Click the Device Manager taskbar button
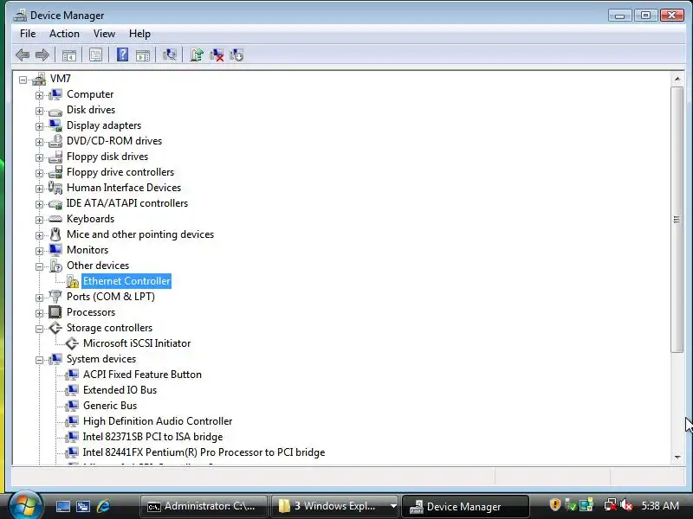Screen dimensions: 693x519 tap(465, 506)
